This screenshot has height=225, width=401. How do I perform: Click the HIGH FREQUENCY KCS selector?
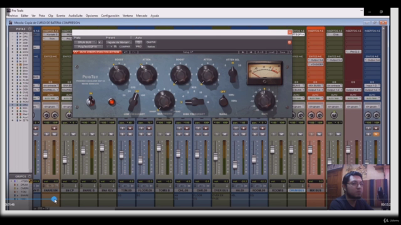195,102
